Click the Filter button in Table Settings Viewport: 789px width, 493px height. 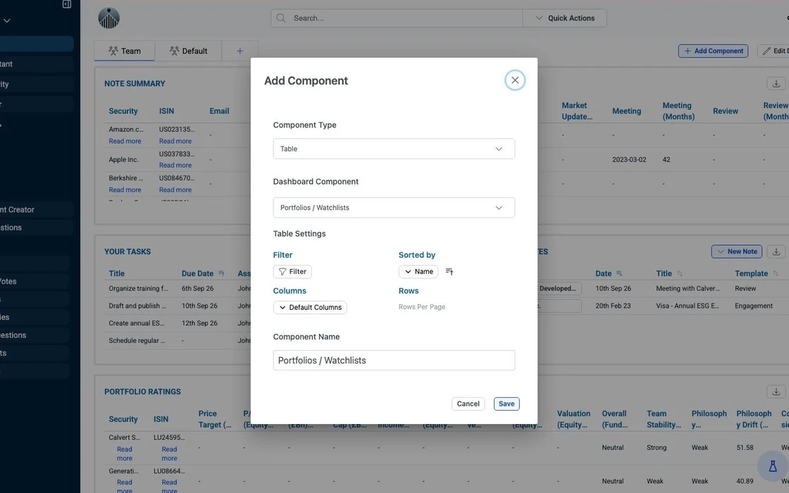click(x=292, y=272)
